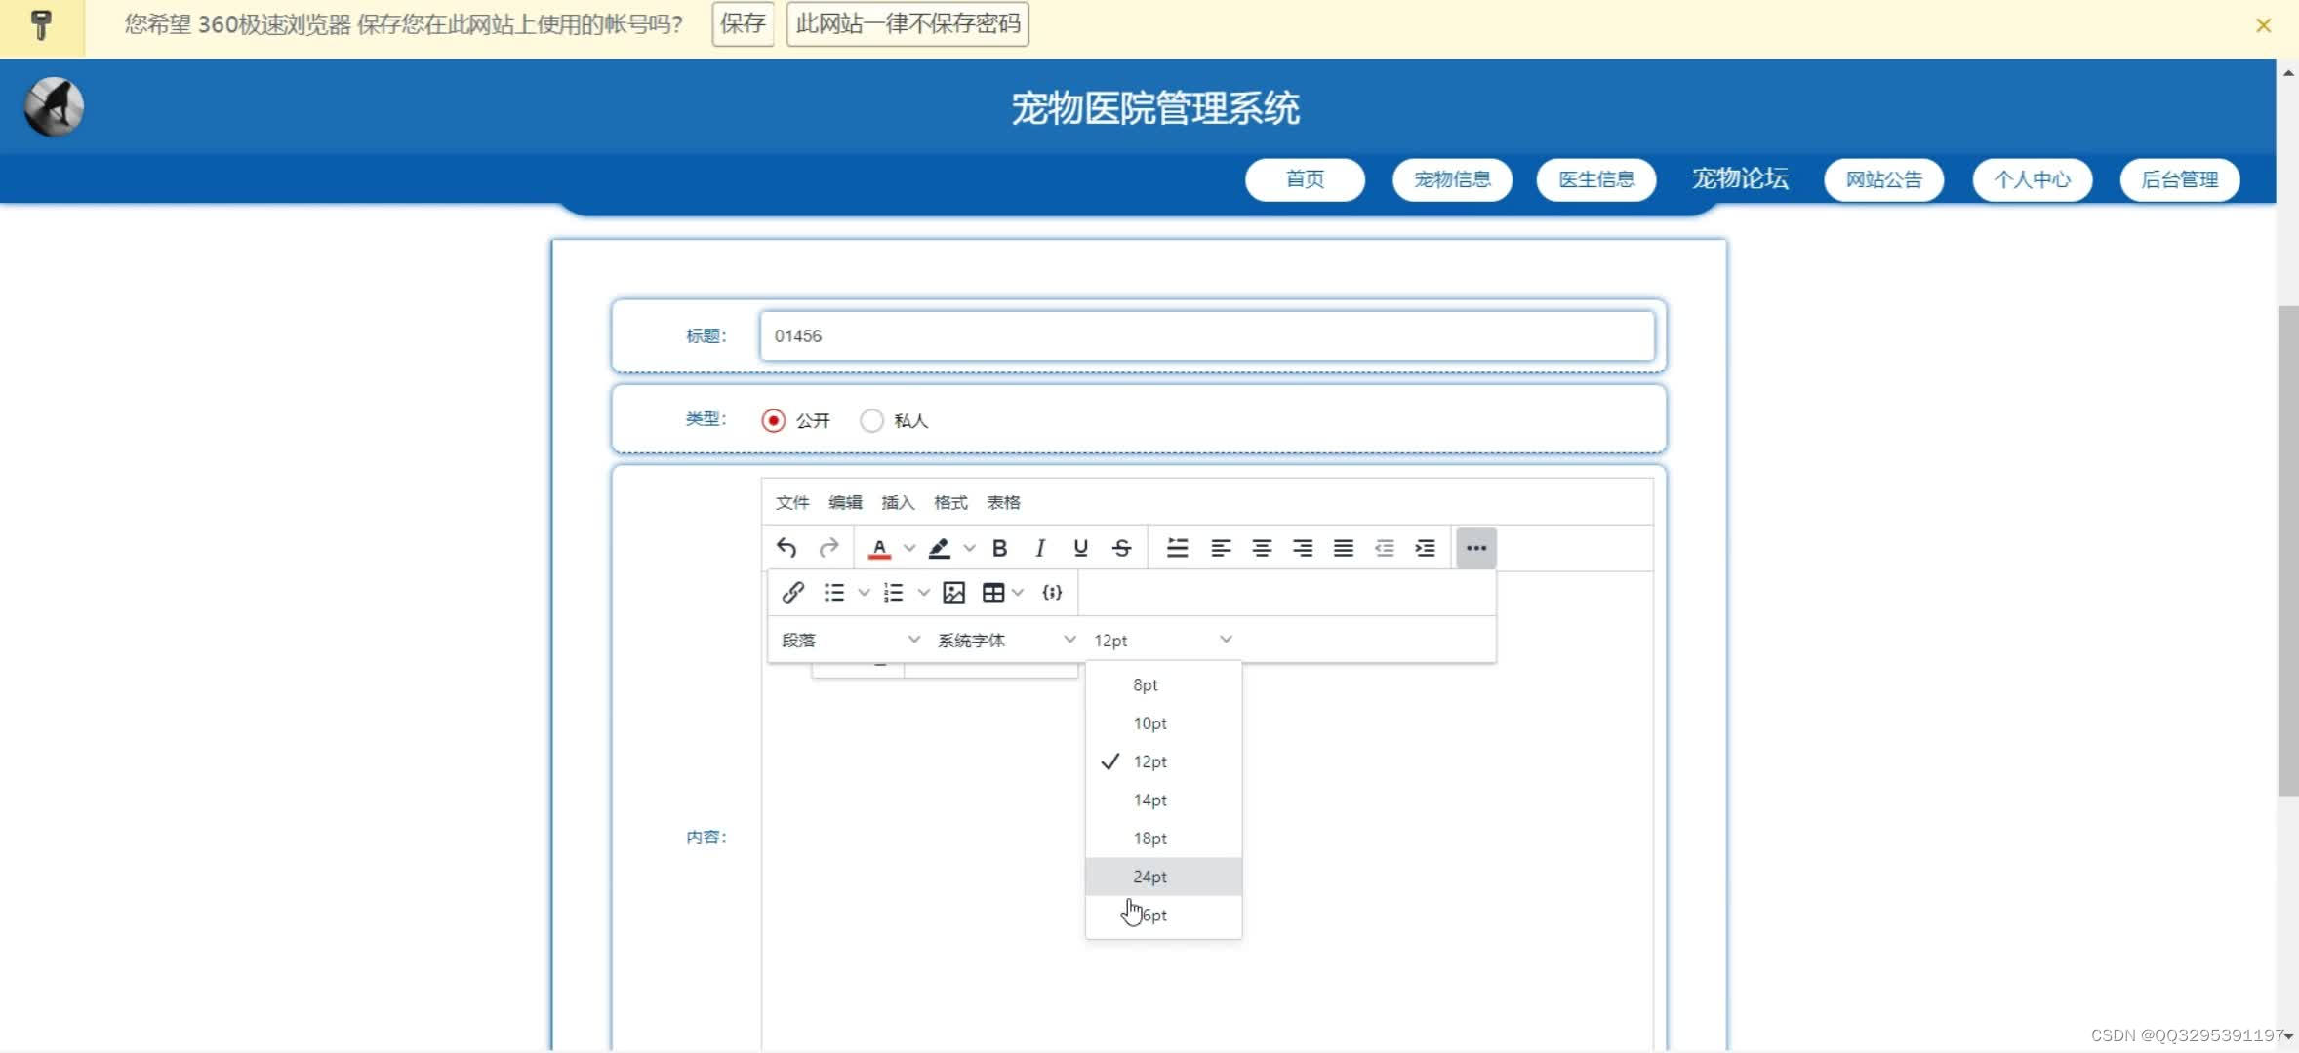Viewport: 2299px width, 1053px height.
Task: Dismiss the password save bar
Action: coord(2263,25)
